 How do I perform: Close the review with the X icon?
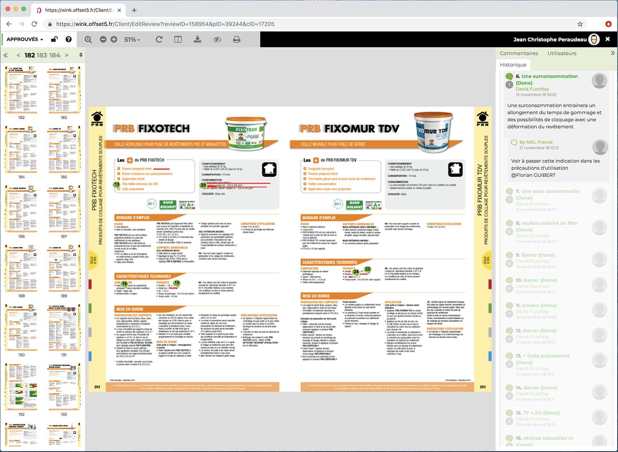(607, 39)
